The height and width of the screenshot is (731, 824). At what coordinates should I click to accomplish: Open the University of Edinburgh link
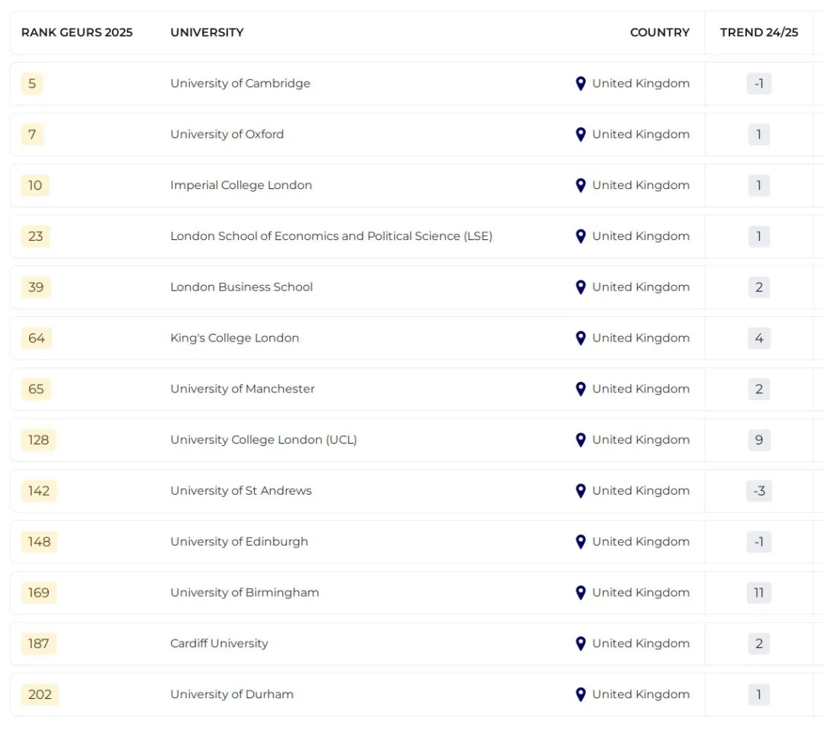239,542
